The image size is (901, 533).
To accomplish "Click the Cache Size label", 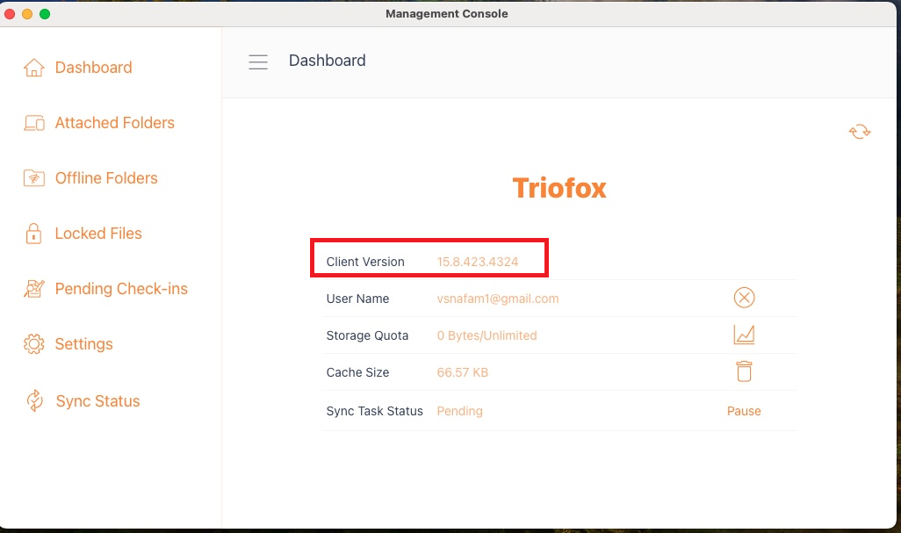I will point(357,372).
